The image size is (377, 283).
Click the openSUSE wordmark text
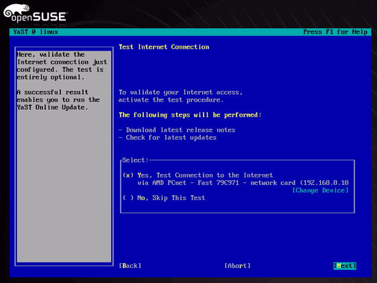[x=39, y=18]
